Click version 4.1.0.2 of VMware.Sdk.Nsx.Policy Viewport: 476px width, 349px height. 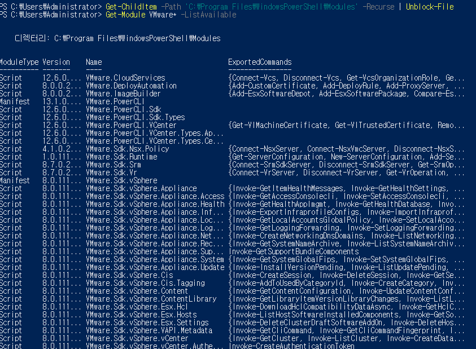point(62,149)
